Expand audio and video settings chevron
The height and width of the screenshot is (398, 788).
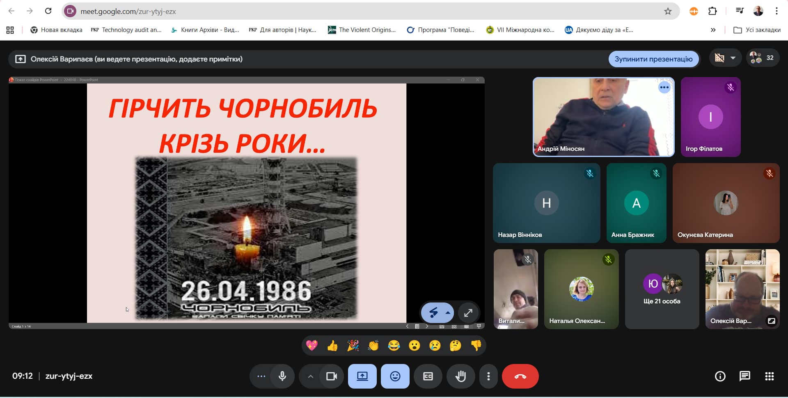point(311,376)
